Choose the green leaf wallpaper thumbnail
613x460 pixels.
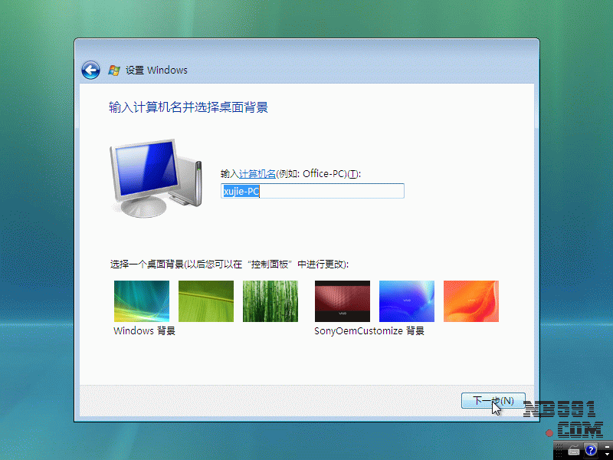pyautogui.click(x=206, y=301)
